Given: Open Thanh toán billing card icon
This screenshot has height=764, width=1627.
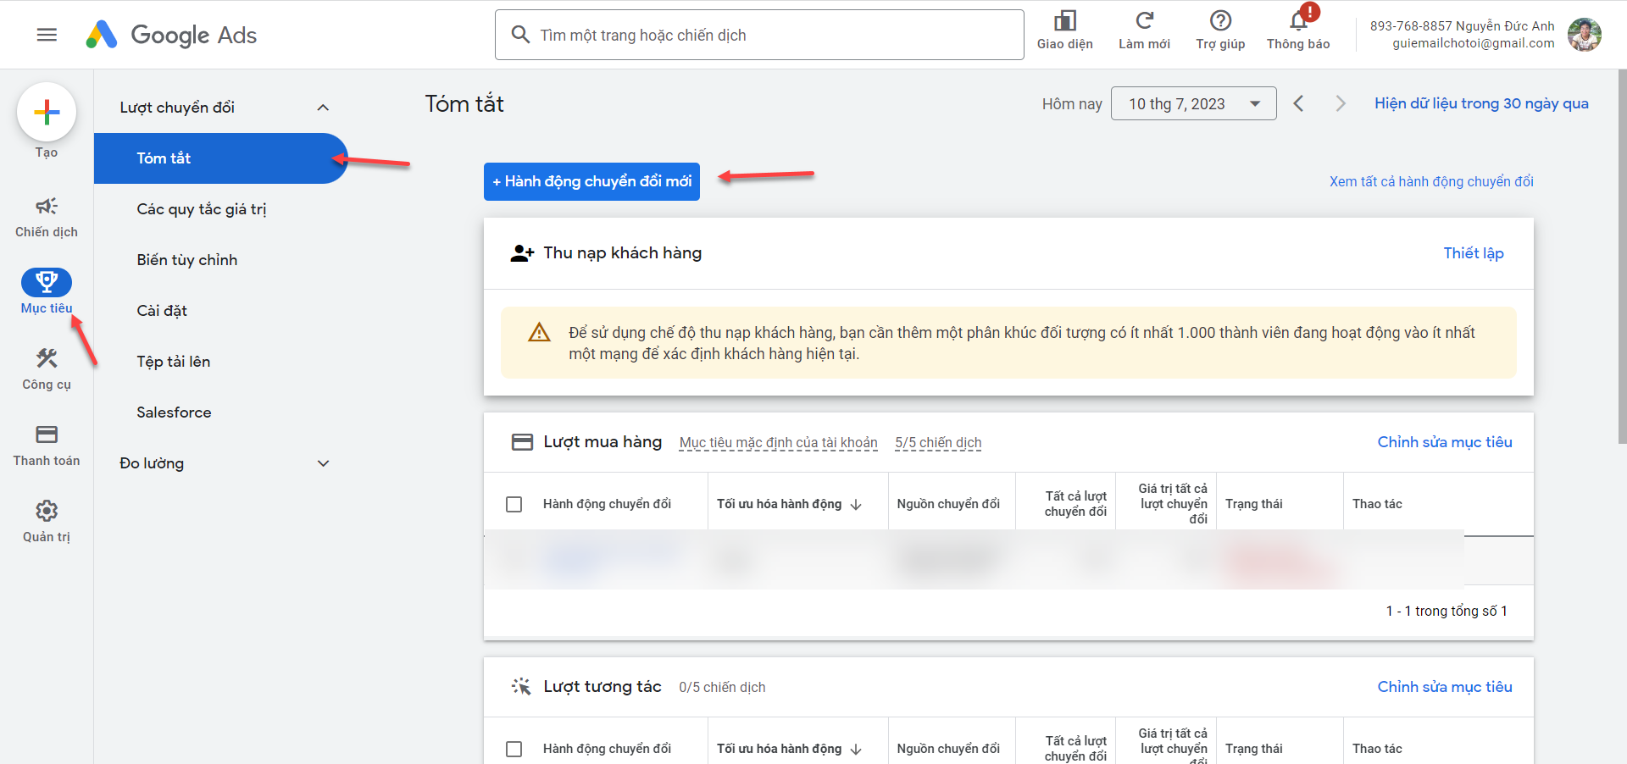Looking at the screenshot, I should [x=47, y=435].
